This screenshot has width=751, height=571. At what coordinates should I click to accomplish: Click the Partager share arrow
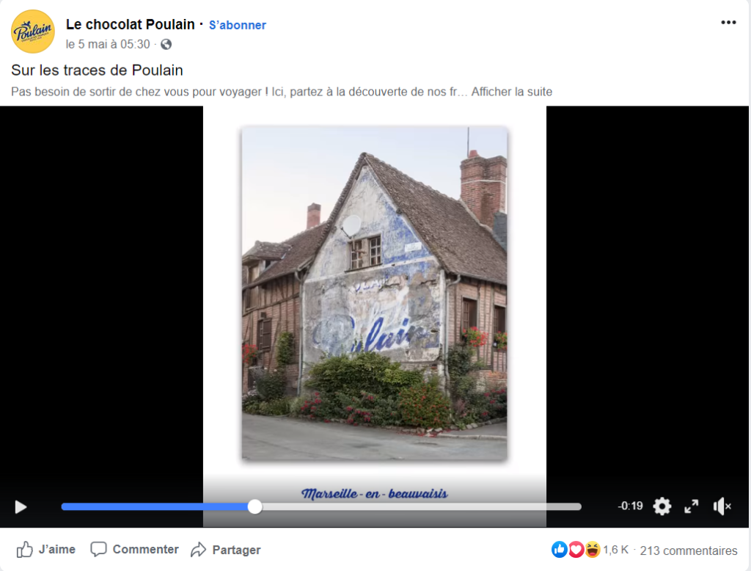click(x=226, y=550)
